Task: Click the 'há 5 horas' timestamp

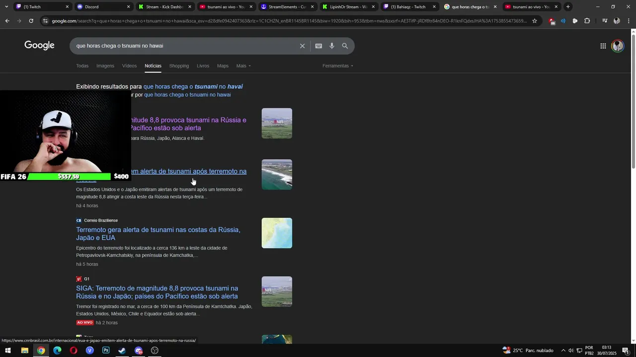Action: 87,264
